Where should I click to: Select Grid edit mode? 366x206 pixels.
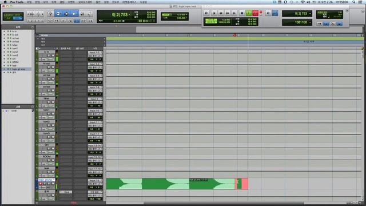tap(18, 18)
